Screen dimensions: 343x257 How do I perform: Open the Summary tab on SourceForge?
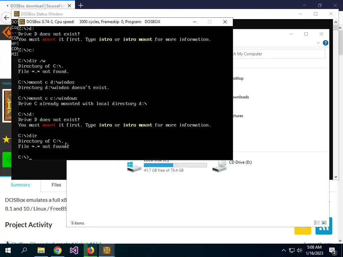tap(20, 185)
